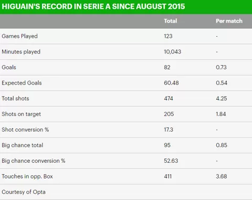
Task: Select the goals total 82
Action: click(x=167, y=67)
